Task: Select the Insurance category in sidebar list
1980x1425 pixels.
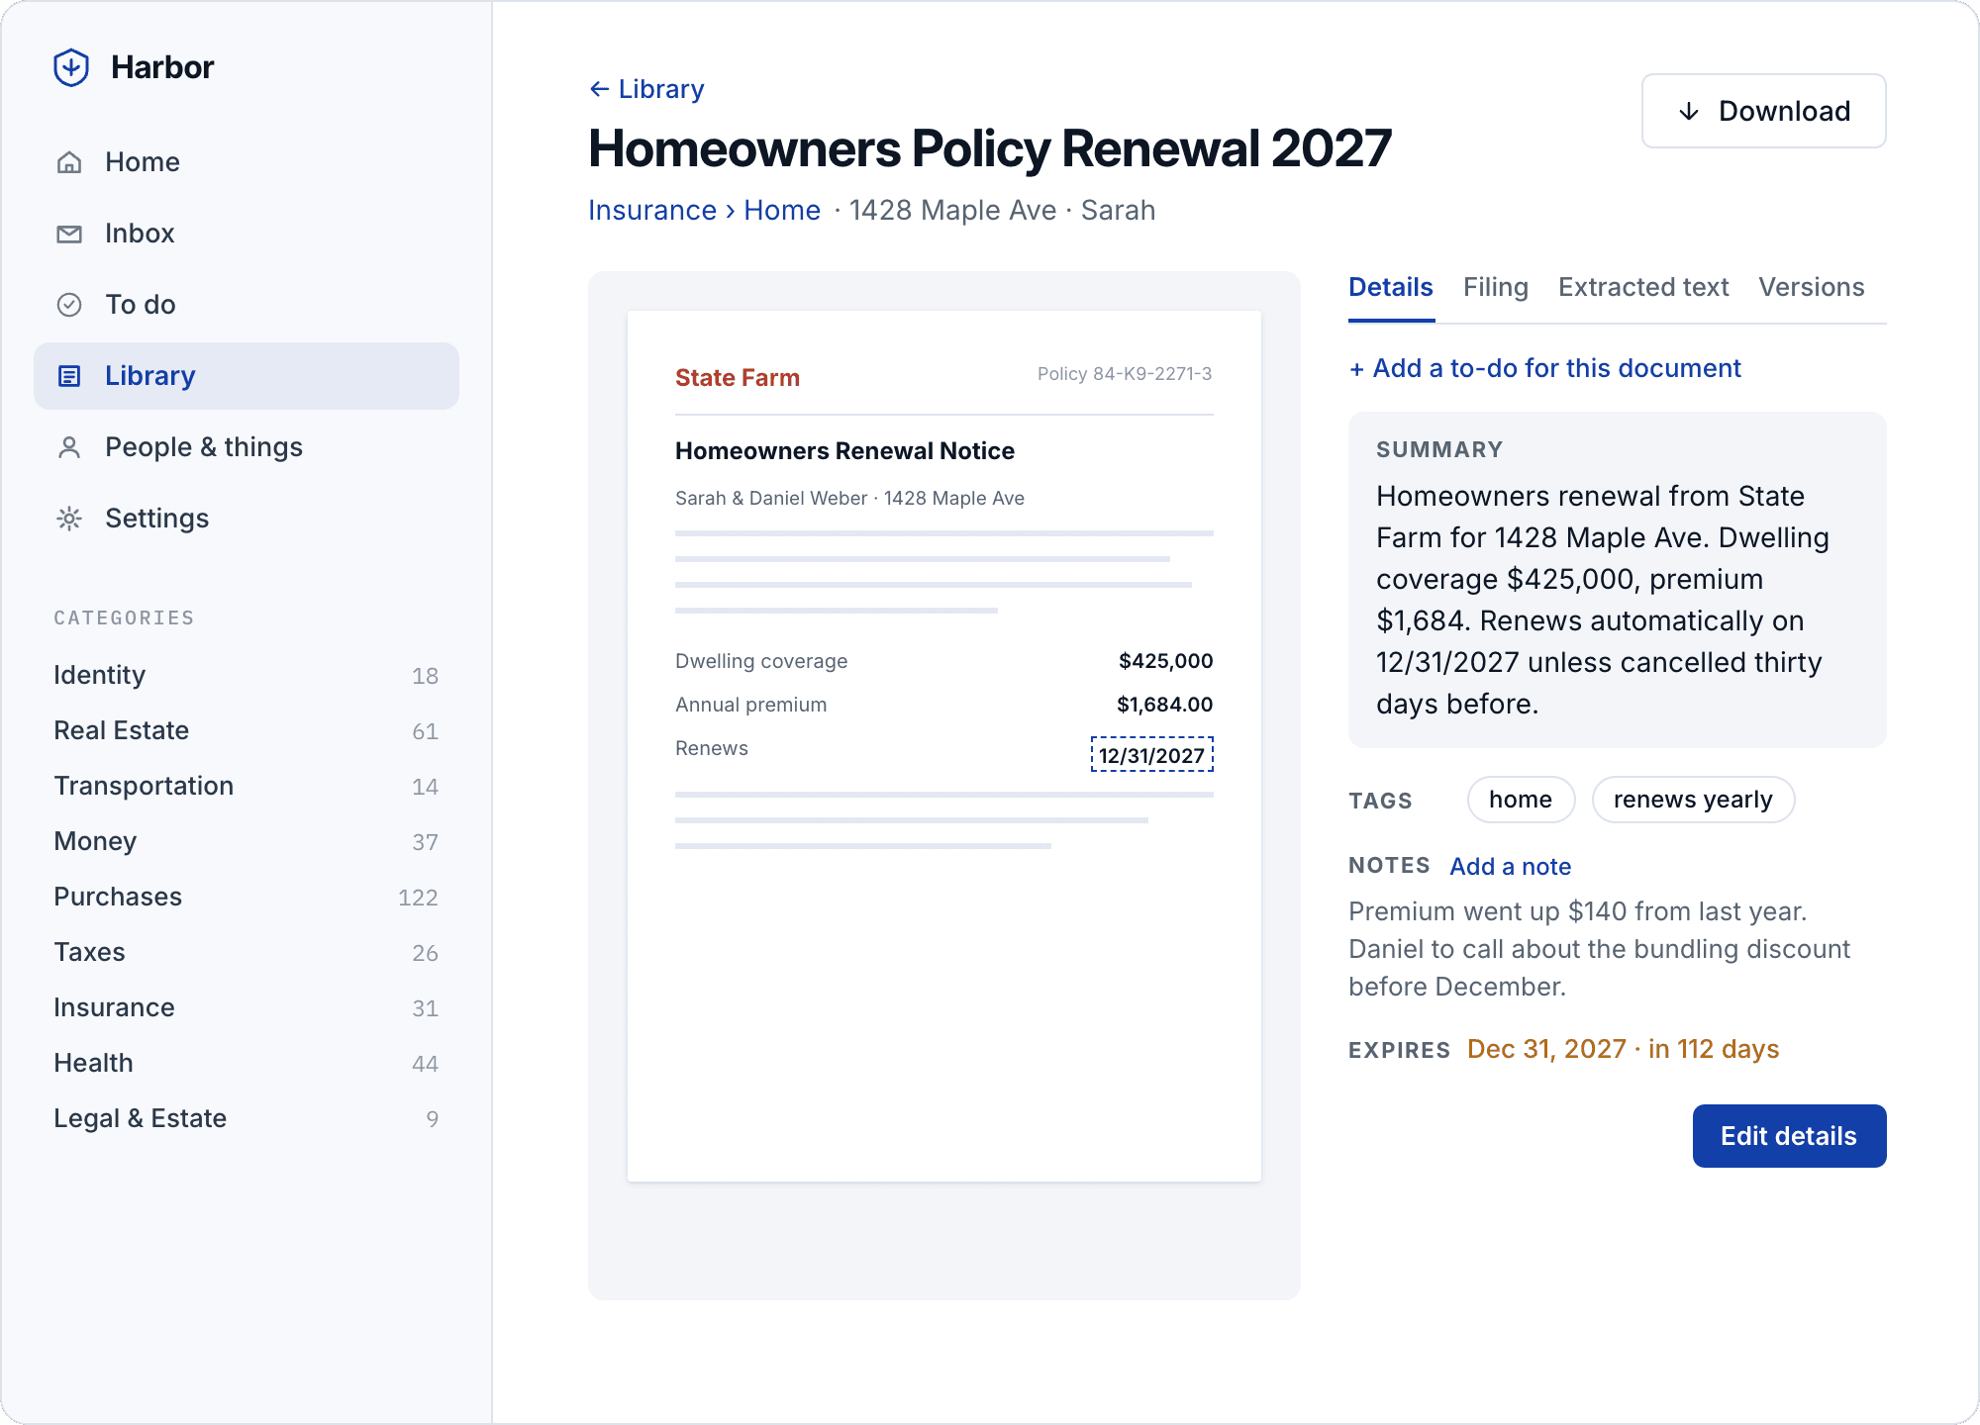Action: (247, 1007)
